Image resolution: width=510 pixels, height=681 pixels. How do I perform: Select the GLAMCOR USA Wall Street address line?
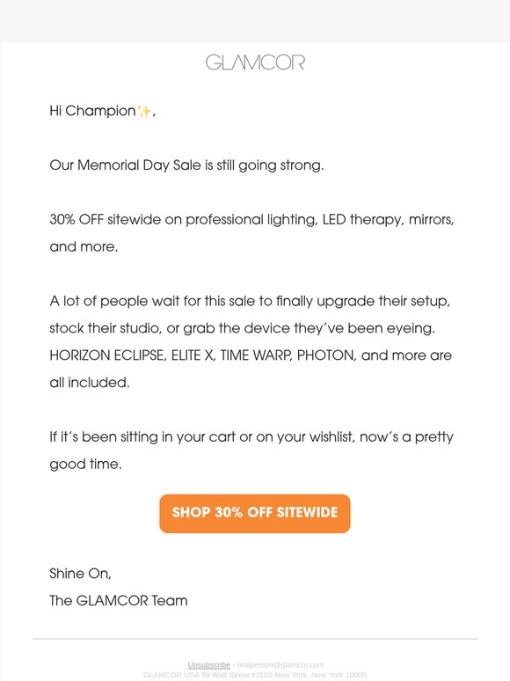(255, 676)
